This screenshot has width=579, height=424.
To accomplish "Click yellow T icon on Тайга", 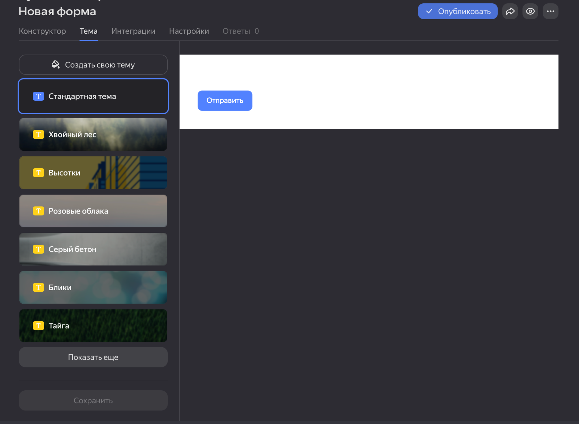I will [38, 326].
